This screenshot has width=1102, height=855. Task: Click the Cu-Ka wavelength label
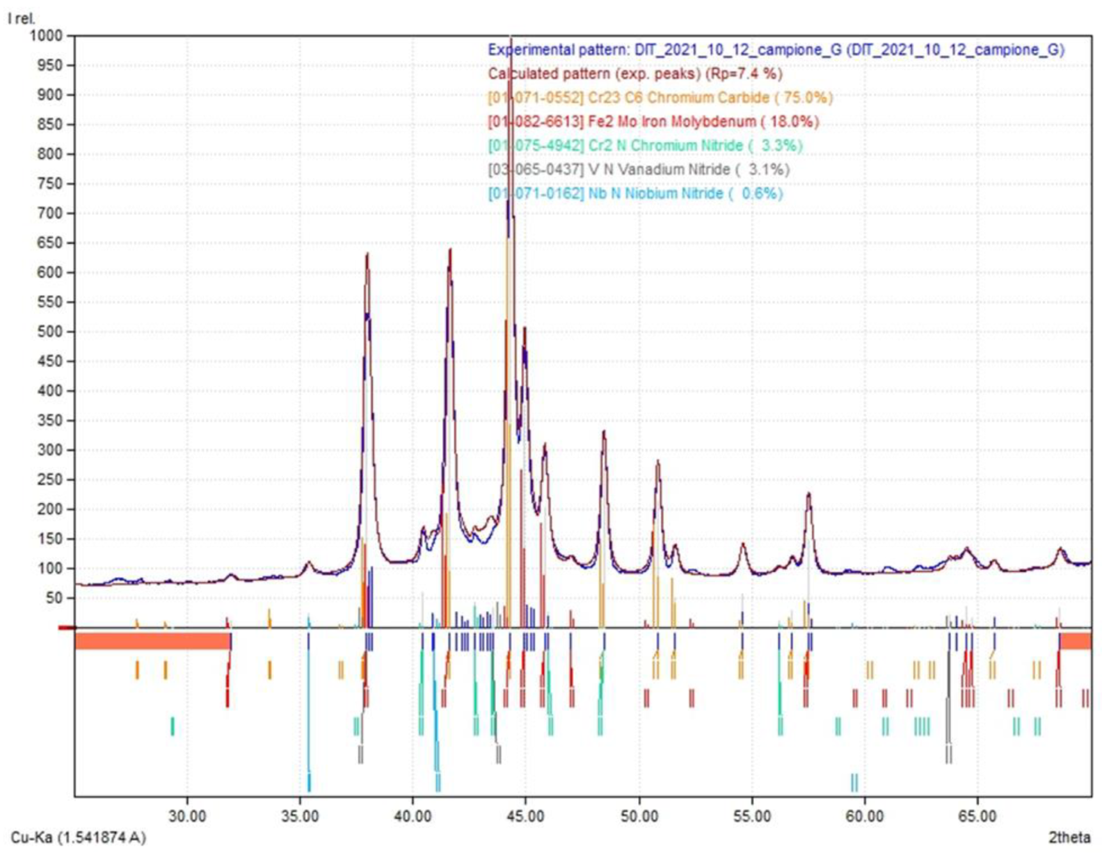pyautogui.click(x=78, y=837)
